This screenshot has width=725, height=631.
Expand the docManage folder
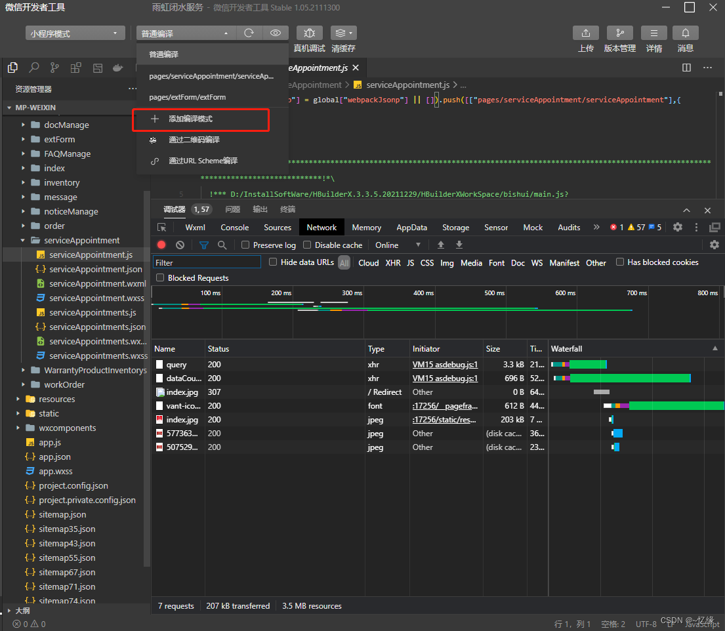[23, 125]
